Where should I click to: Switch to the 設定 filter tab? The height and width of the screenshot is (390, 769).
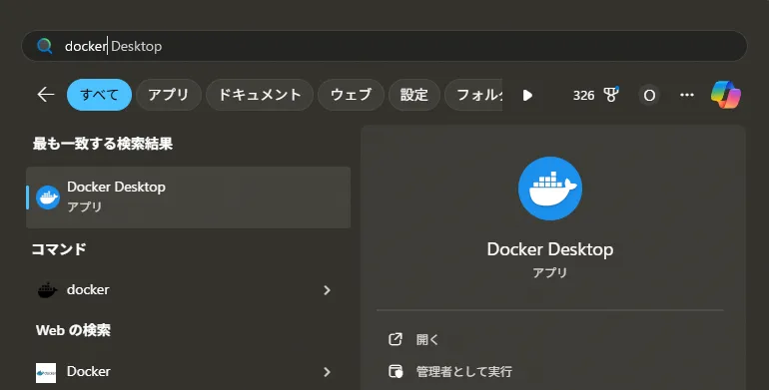point(413,95)
